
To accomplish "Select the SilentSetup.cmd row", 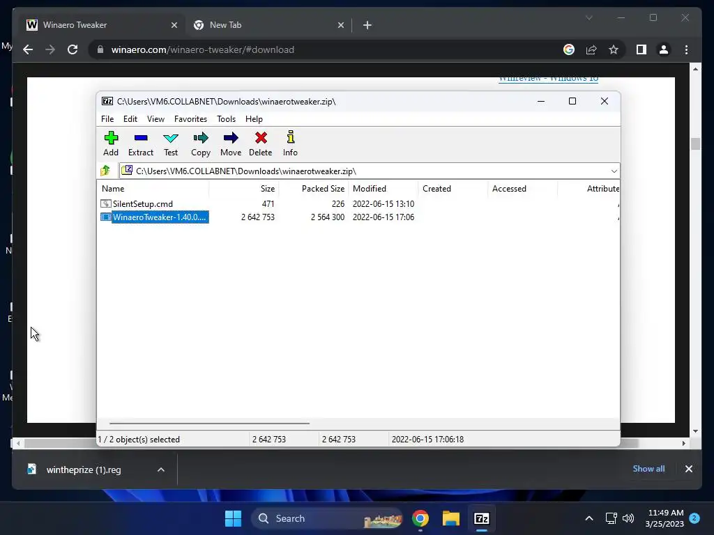I will [358, 204].
